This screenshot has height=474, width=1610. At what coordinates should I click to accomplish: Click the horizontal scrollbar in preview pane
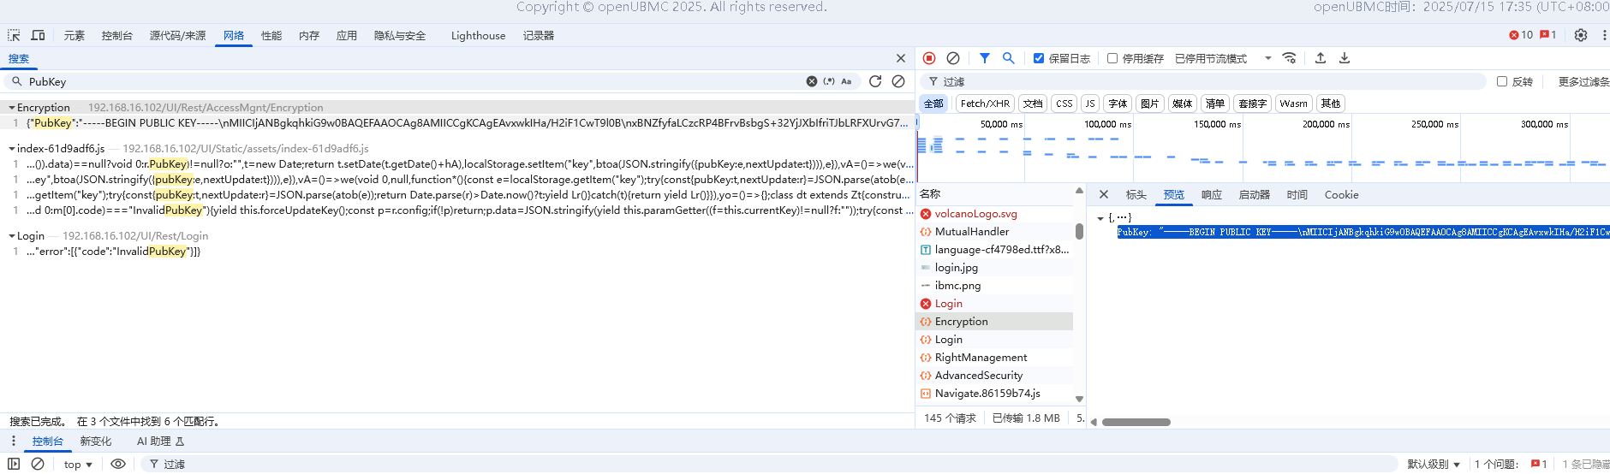click(1136, 422)
